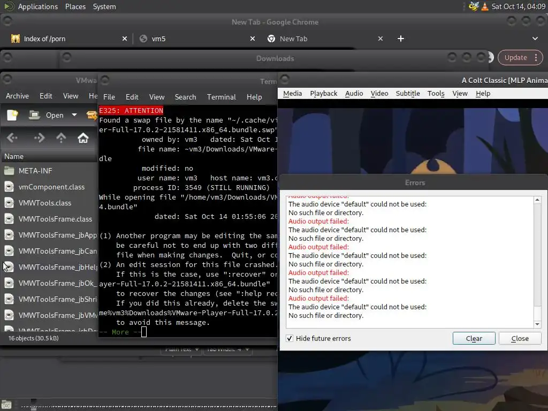Screen dimensions: 548x411
Task: Open the VLC Subtitle menu
Action: [x=408, y=93]
